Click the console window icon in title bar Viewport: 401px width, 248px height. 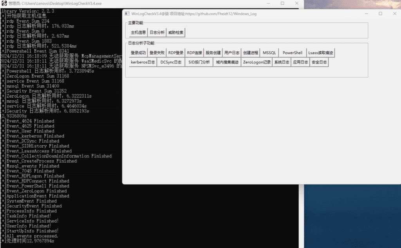[4, 4]
